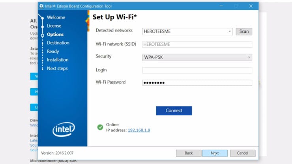Click the green Online status checkmark

pyautogui.click(x=100, y=127)
